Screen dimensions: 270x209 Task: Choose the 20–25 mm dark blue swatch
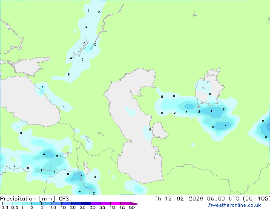coord(76,203)
